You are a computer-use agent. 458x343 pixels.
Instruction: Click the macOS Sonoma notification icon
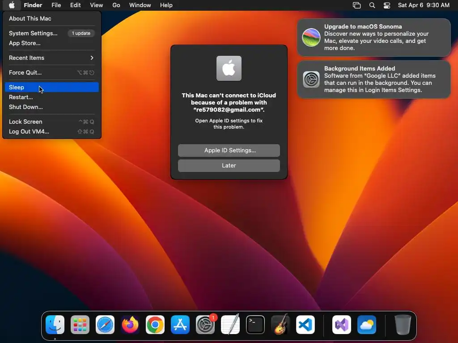click(x=311, y=38)
